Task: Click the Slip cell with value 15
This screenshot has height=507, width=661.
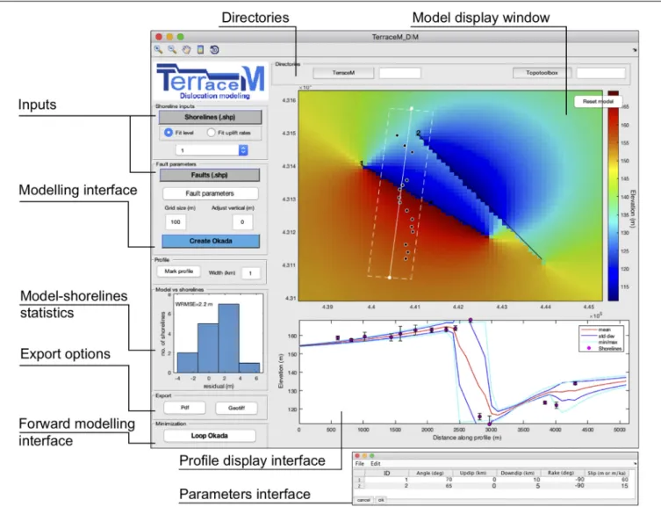Action: tap(607, 486)
